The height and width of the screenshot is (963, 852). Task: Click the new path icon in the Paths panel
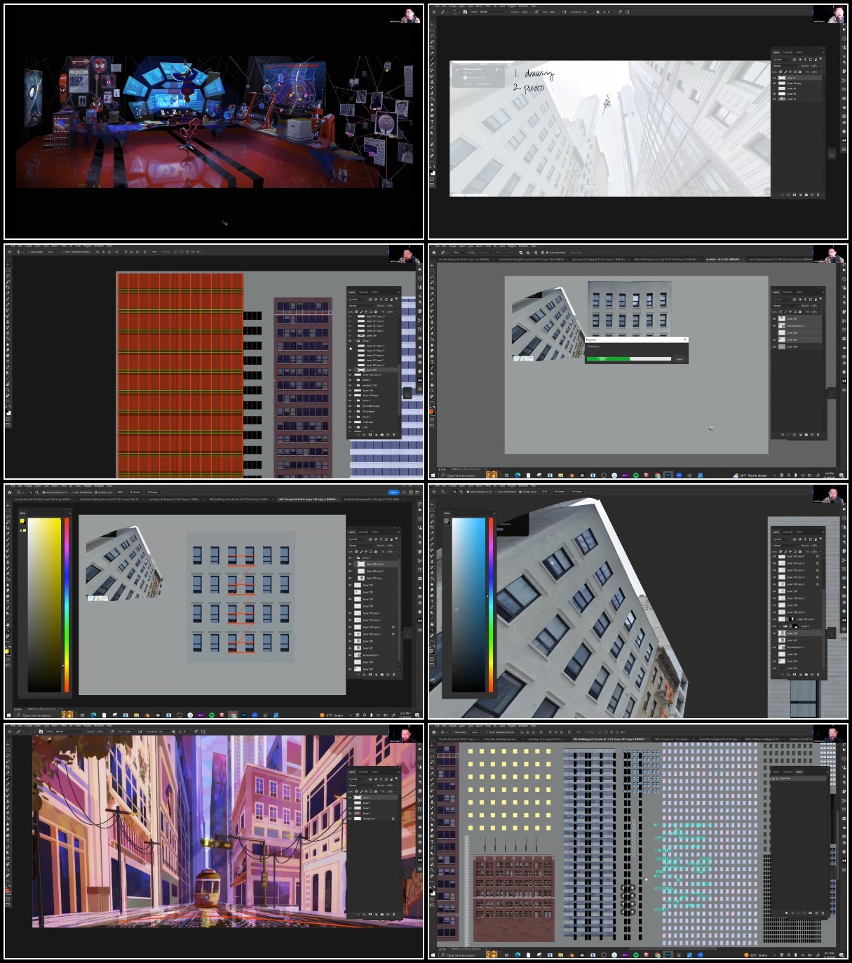point(817,913)
